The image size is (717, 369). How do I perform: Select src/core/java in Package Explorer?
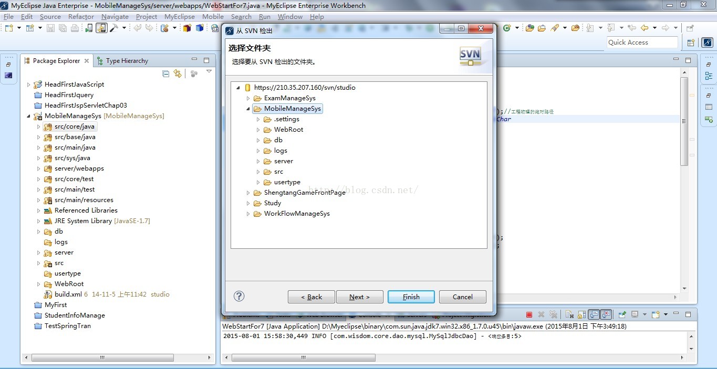pos(75,126)
